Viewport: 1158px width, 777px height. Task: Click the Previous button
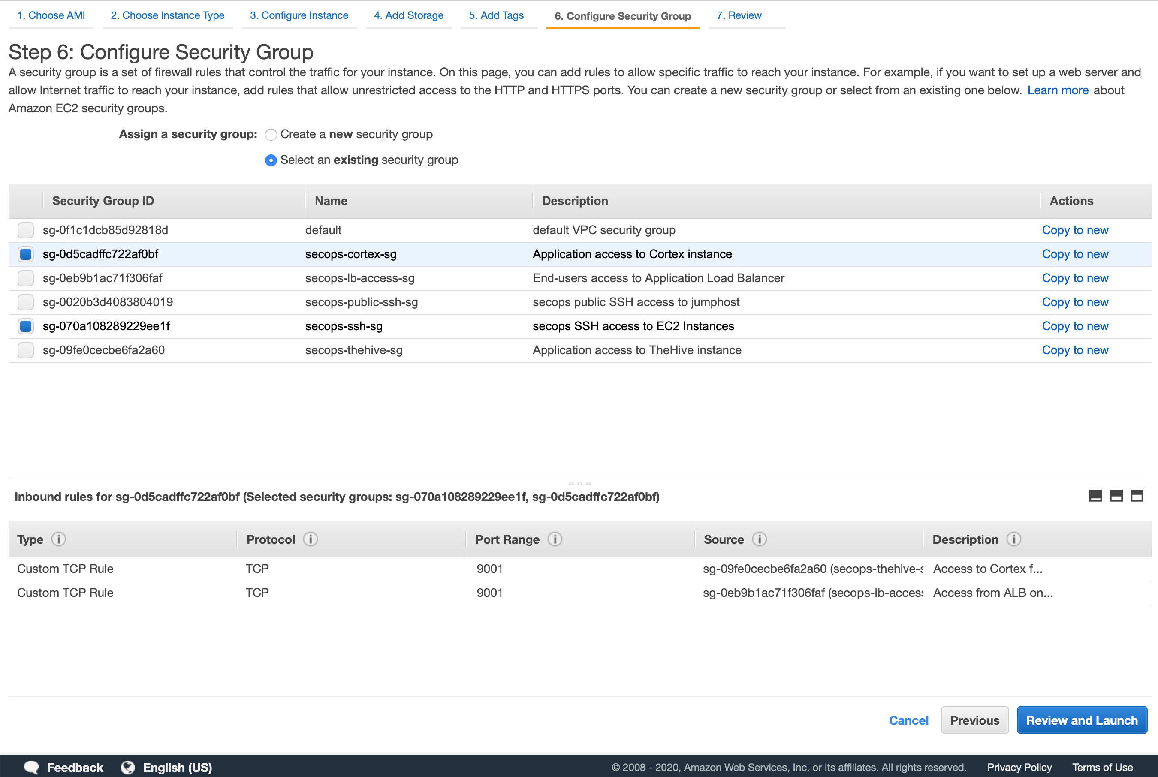[974, 720]
